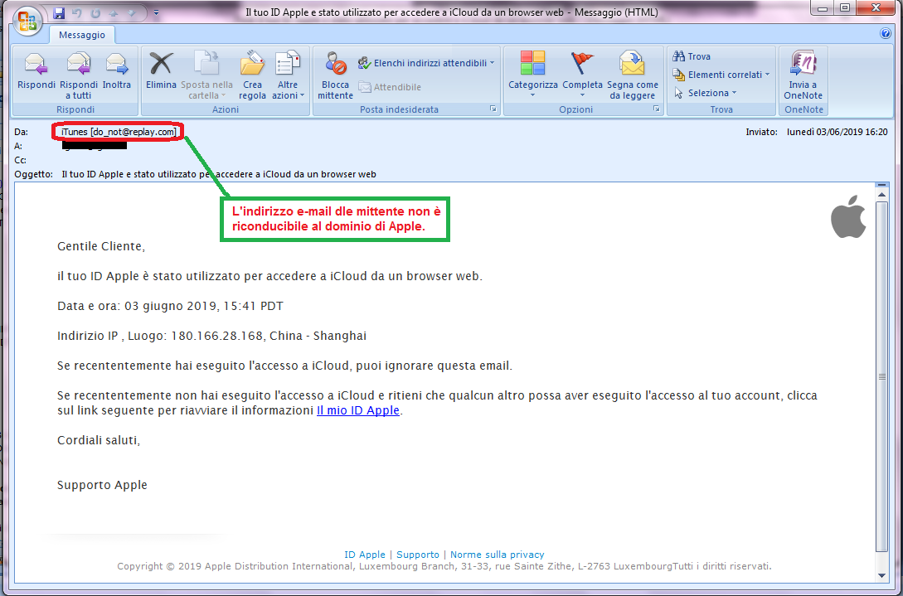Click the 'Data e ora: 03 giugno 2019' line

tap(170, 307)
